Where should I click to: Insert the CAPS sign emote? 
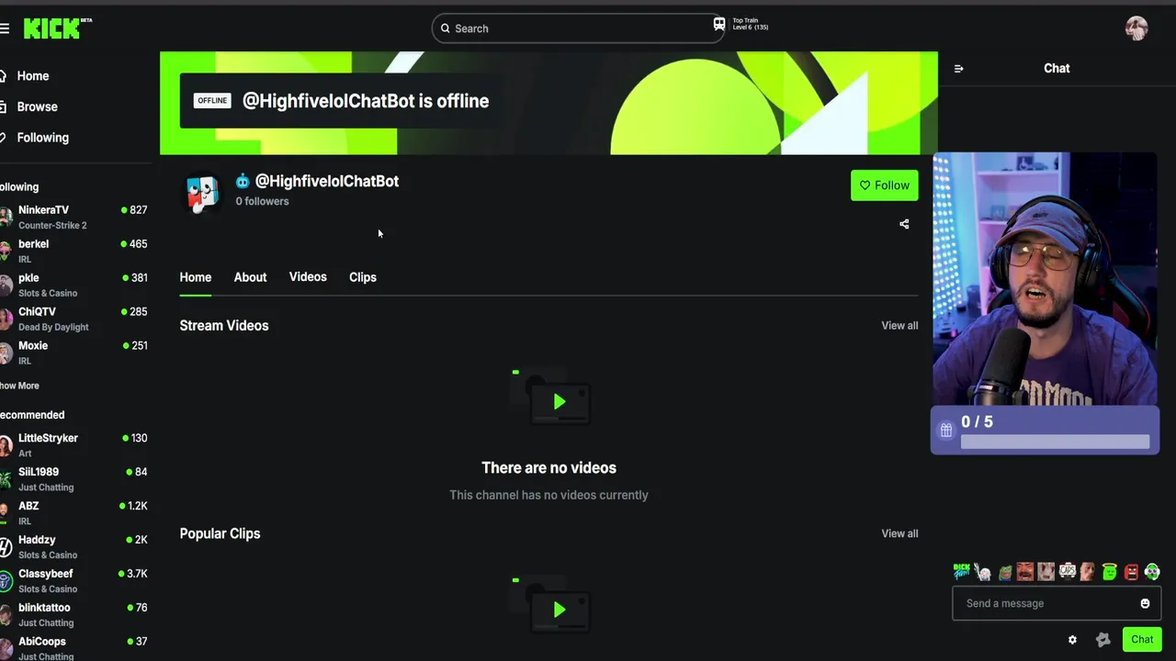pyautogui.click(x=1068, y=572)
